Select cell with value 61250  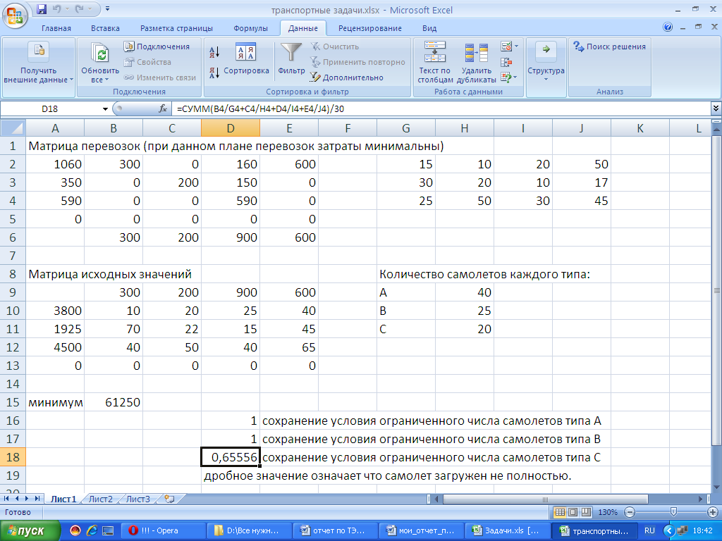coord(114,402)
